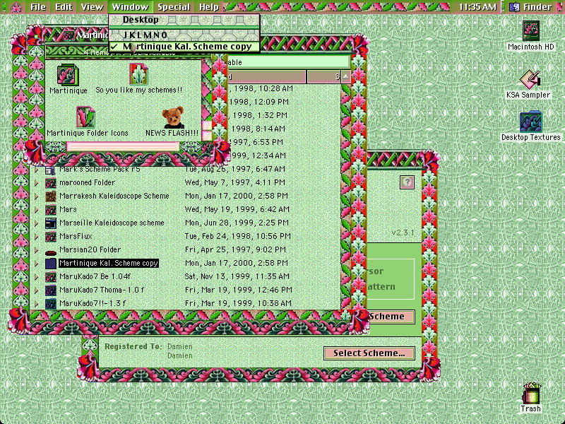Click the Select Scheme... button
The width and height of the screenshot is (565, 424).
click(369, 353)
